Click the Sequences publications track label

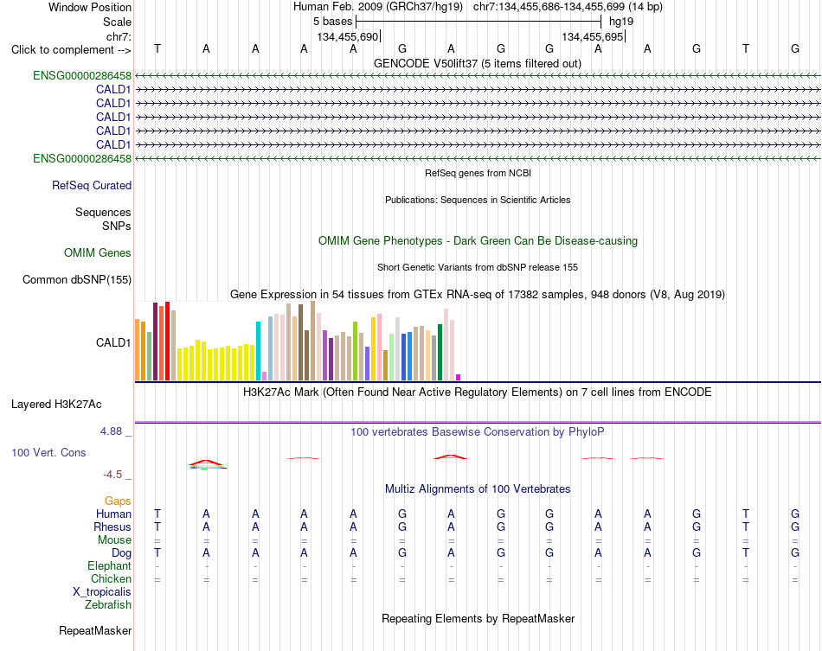pyautogui.click(x=103, y=212)
